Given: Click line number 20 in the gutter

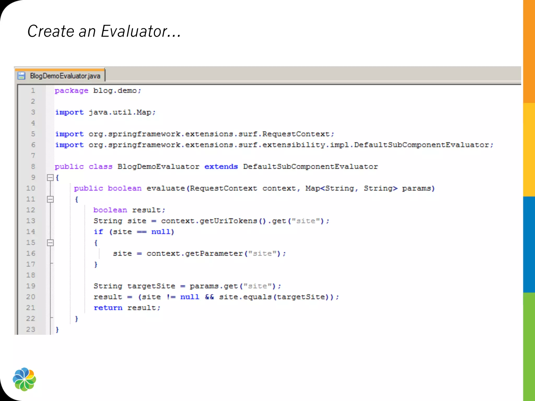Looking at the screenshot, I should coord(31,297).
